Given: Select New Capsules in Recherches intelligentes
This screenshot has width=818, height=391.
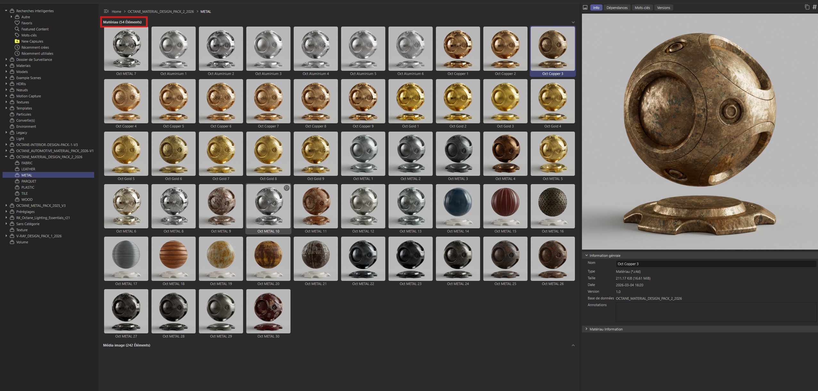Looking at the screenshot, I should (32, 41).
